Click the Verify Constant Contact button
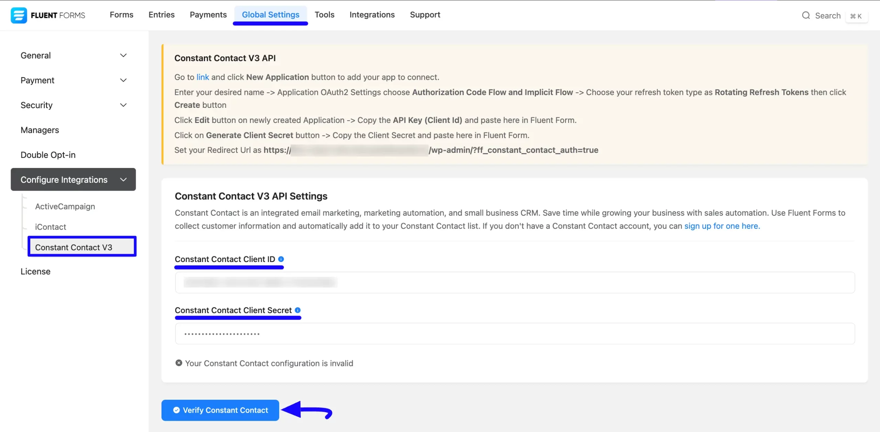Screen dimensions: 880x432 (x=220, y=410)
